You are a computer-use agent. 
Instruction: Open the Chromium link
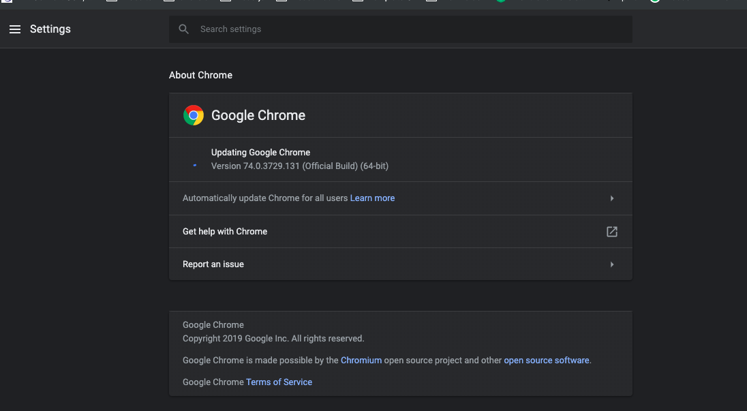[361, 361]
